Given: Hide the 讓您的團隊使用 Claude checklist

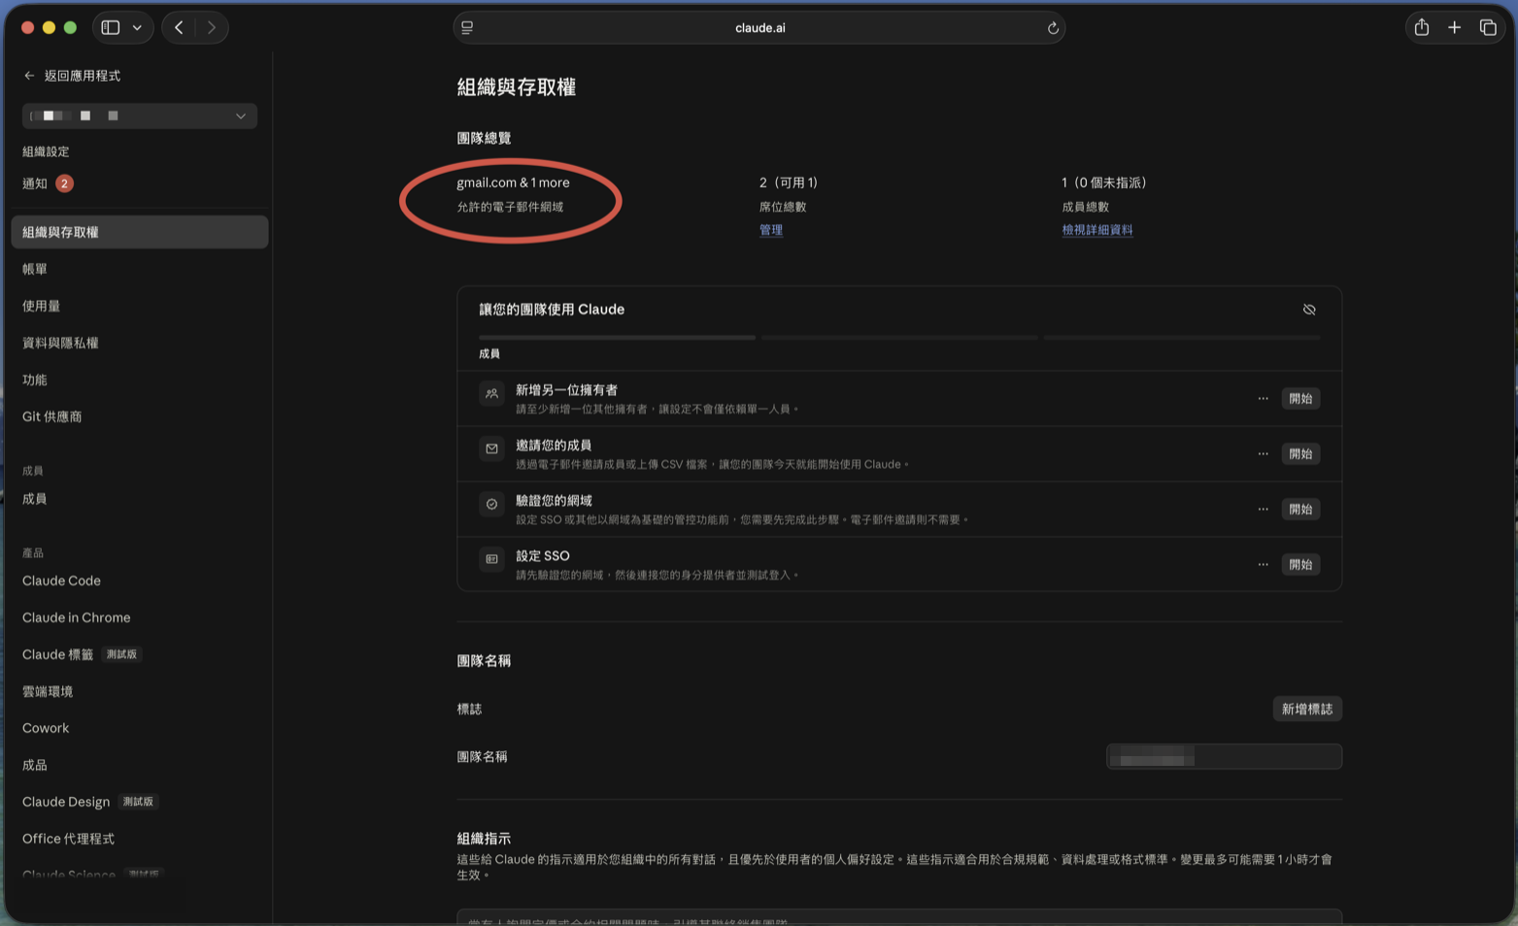Looking at the screenshot, I should point(1309,310).
